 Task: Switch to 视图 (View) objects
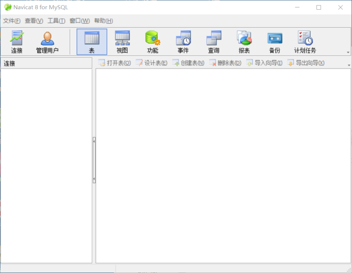click(x=122, y=42)
